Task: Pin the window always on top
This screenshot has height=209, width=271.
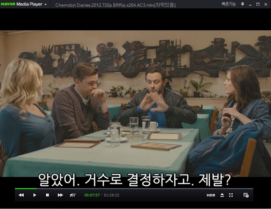Action: coord(242,4)
